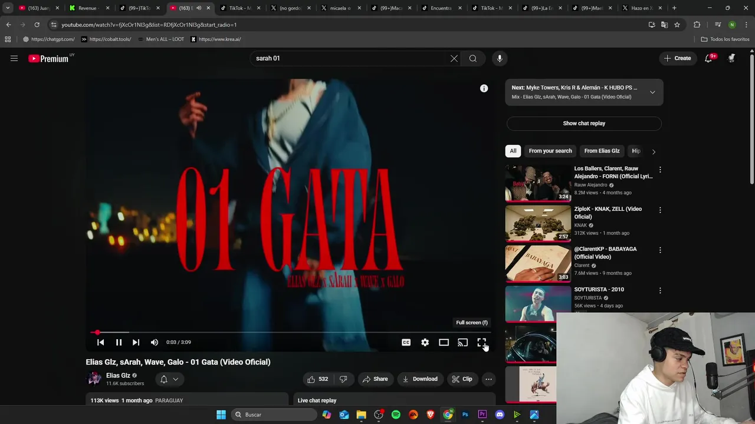Image resolution: width=755 pixels, height=424 pixels.
Task: Like the video with 532 likes
Action: (x=317, y=379)
